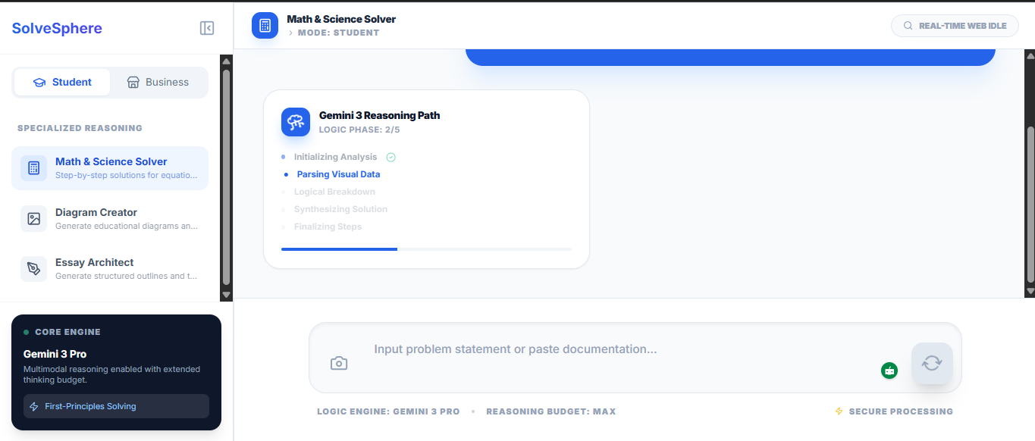Click the calculator icon in header
The width and height of the screenshot is (1035, 441).
coord(265,25)
